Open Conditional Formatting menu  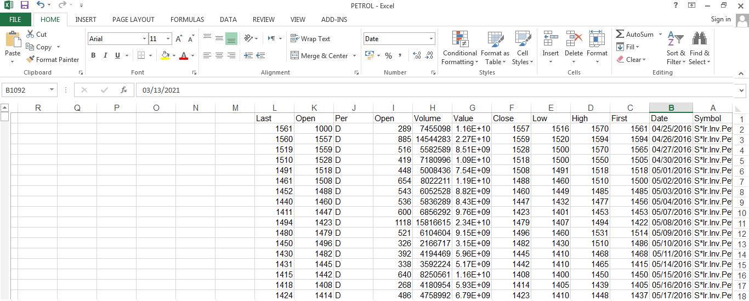coord(459,48)
